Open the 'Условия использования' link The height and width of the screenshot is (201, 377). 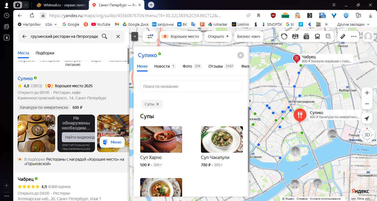coord(325,199)
